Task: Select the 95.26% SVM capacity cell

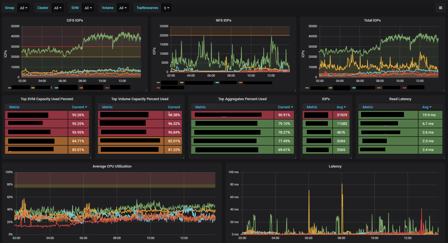Action: pos(78,115)
